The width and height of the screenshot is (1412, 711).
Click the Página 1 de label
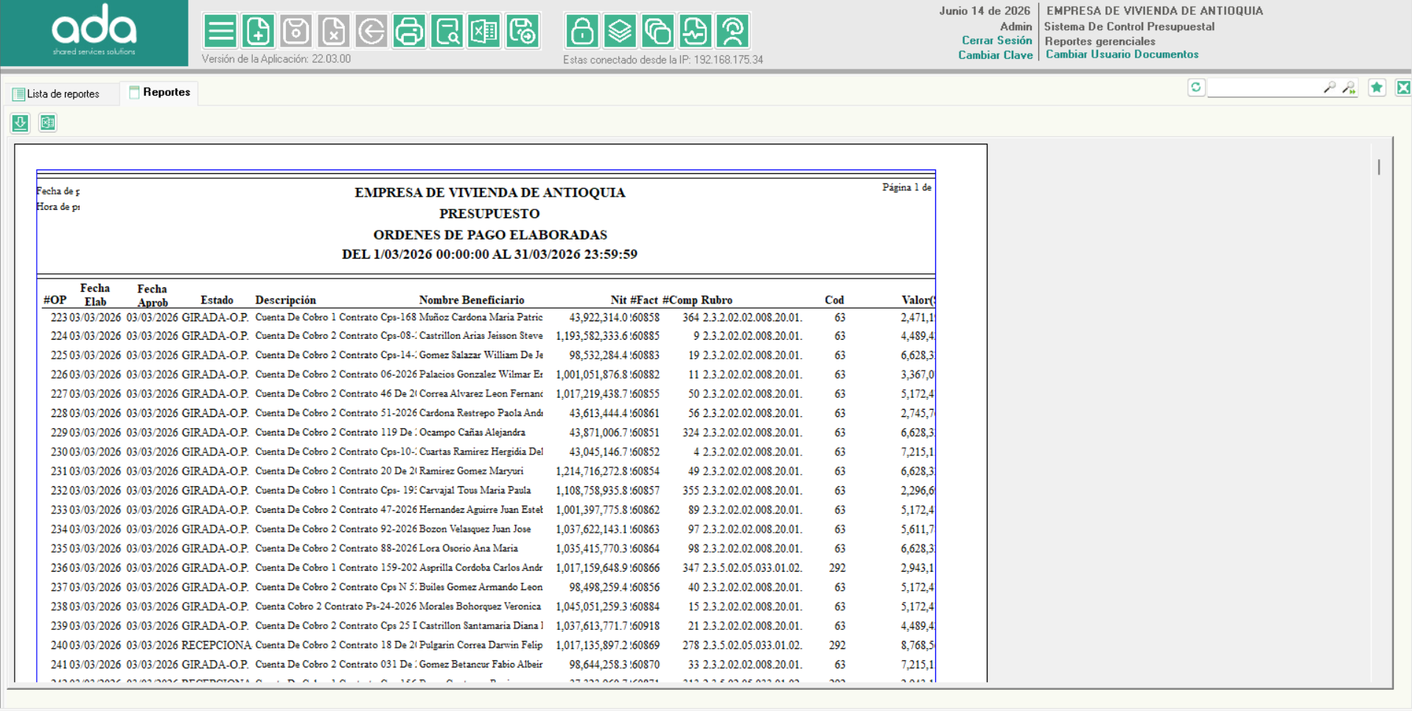click(906, 188)
